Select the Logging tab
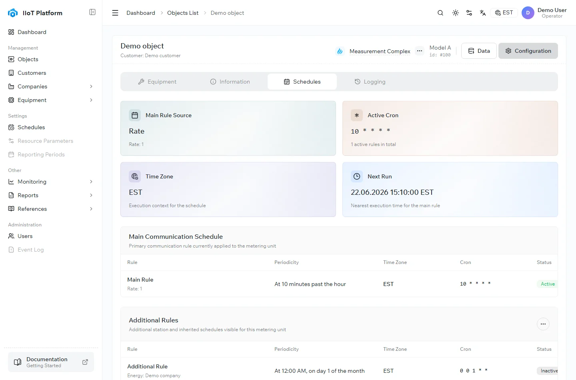 pos(370,82)
